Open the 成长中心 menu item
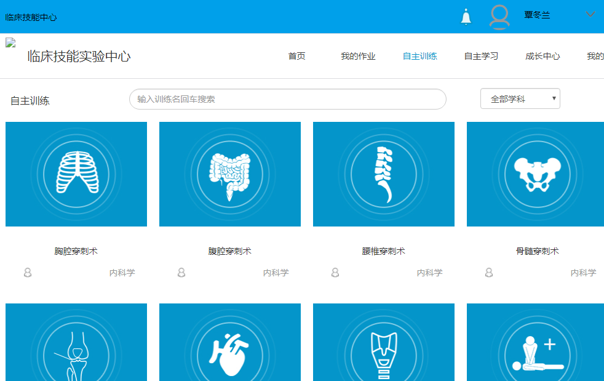The height and width of the screenshot is (381, 604). tap(542, 57)
